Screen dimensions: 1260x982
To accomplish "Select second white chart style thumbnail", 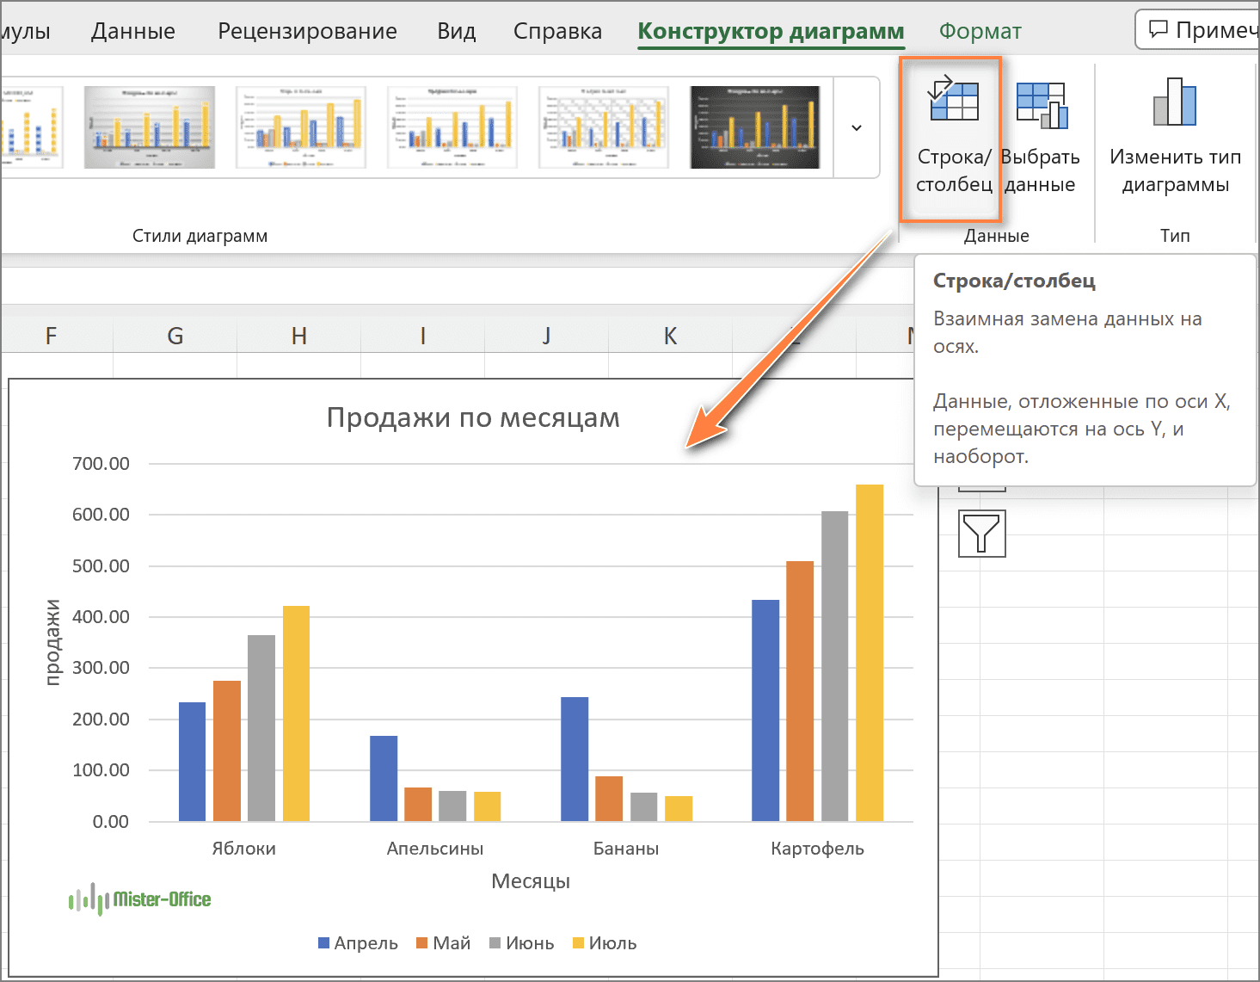I will pyautogui.click(x=452, y=127).
